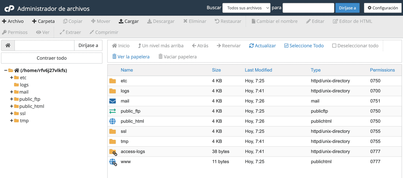Expand the public_html folder in tree
The width and height of the screenshot is (403, 178).
coord(12,106)
